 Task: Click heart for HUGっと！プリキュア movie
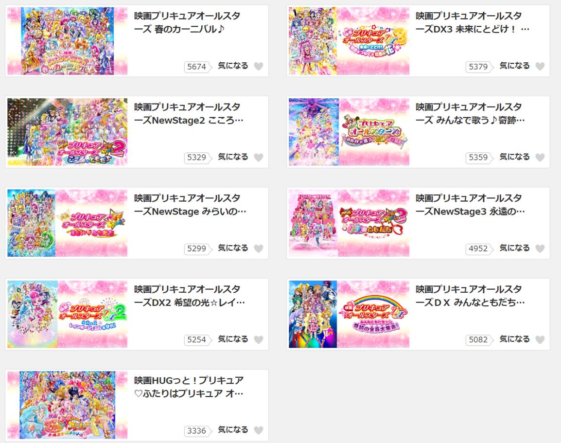coord(259,430)
